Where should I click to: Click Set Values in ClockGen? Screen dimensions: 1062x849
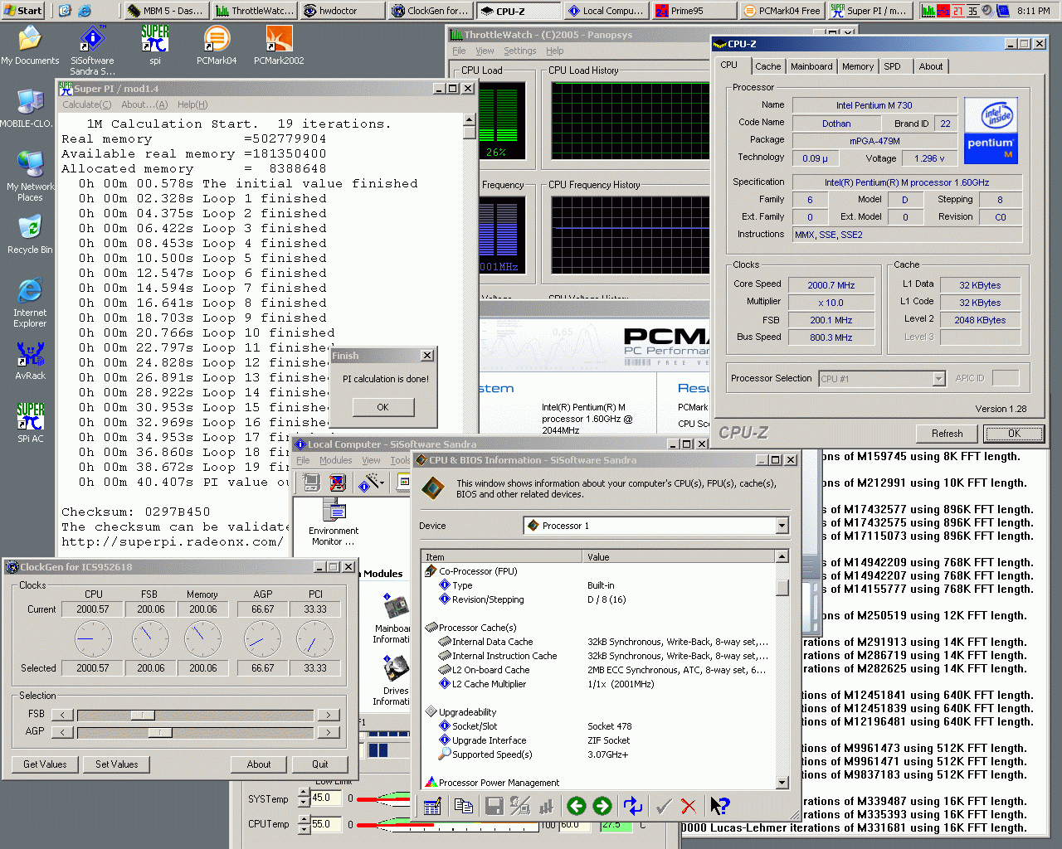(x=116, y=764)
